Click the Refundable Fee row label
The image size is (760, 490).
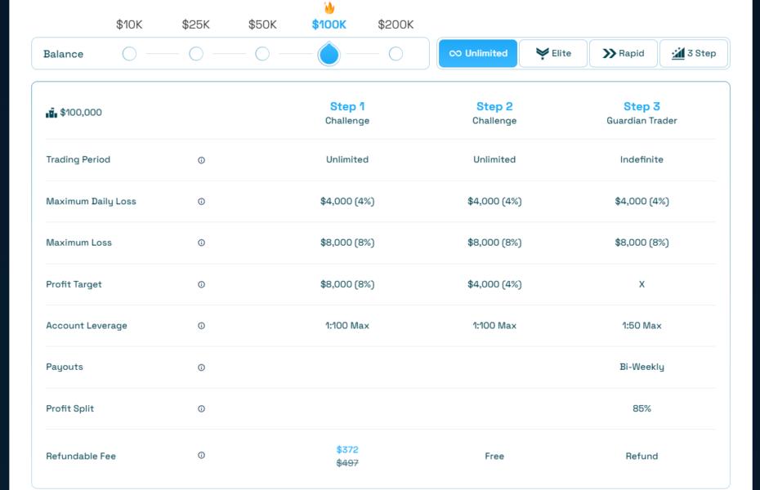click(x=80, y=456)
